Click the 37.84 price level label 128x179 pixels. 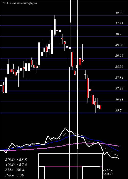(119, 78)
